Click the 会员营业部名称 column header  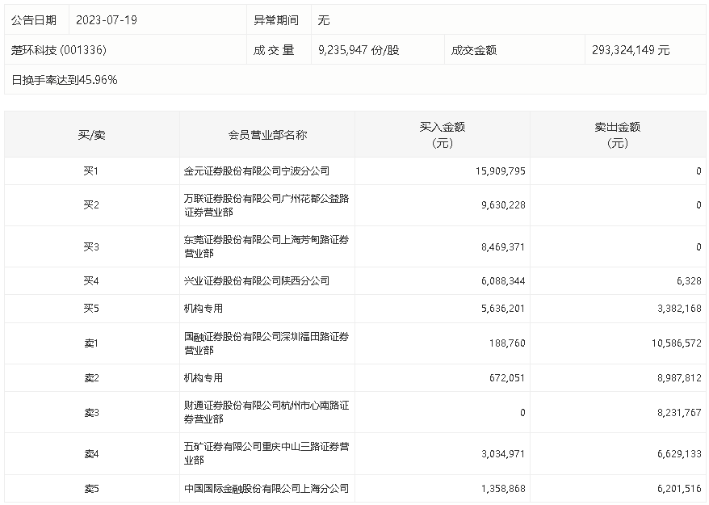point(267,135)
